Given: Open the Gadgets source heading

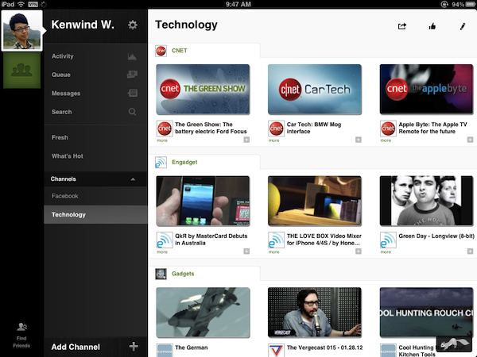Looking at the screenshot, I should [x=183, y=274].
